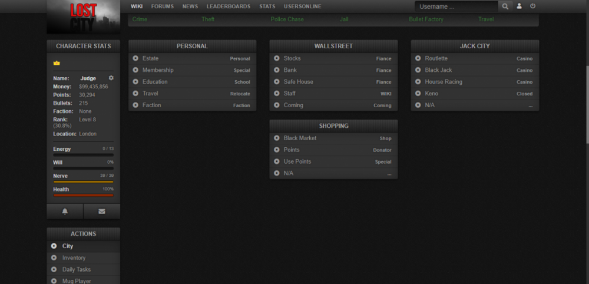Image resolution: width=589 pixels, height=284 pixels.
Task: Open the Stocks link in Wallstreet
Action: point(292,58)
